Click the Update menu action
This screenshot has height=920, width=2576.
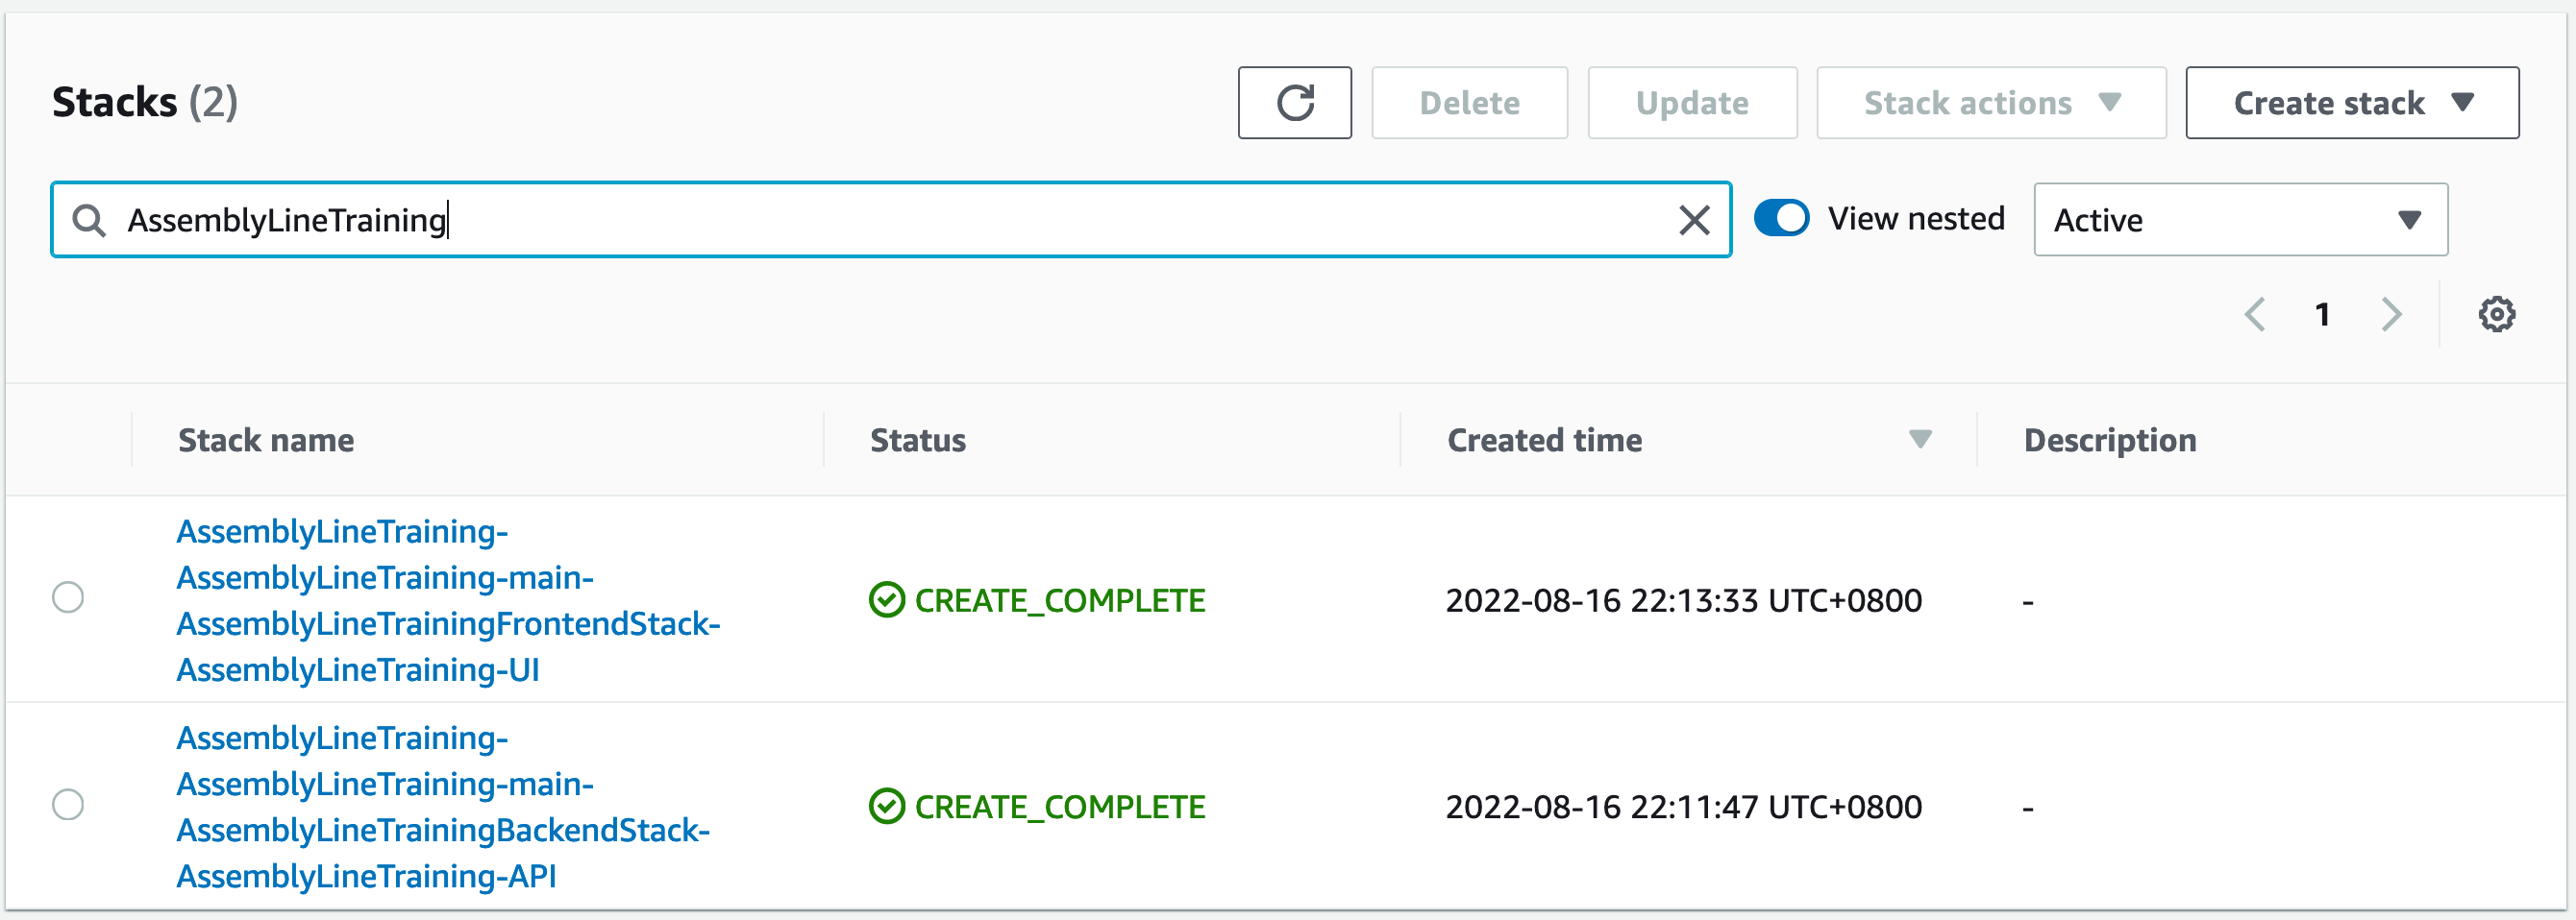(1692, 102)
